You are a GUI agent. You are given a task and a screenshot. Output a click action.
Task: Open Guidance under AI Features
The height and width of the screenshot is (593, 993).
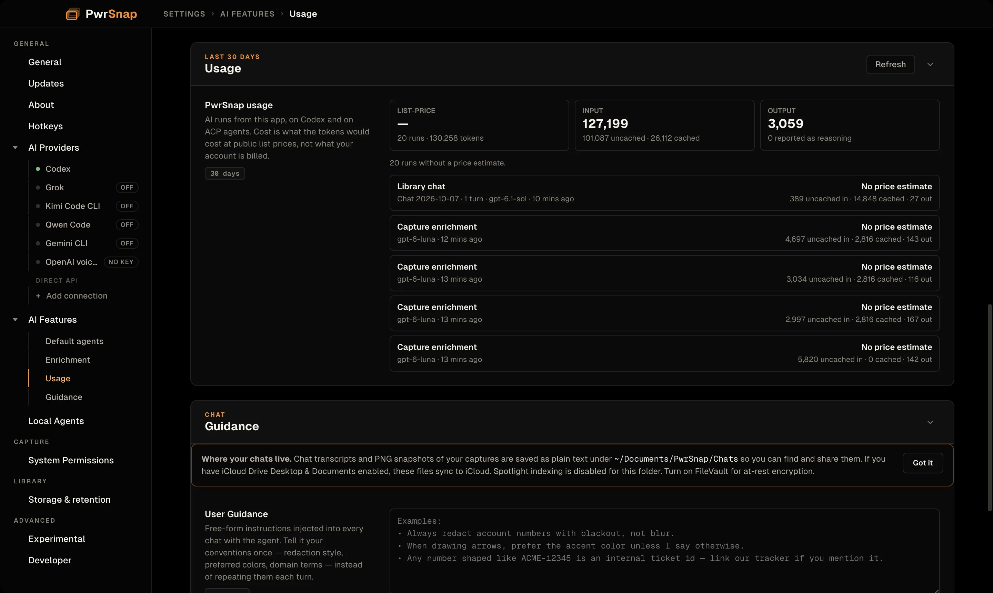click(64, 397)
